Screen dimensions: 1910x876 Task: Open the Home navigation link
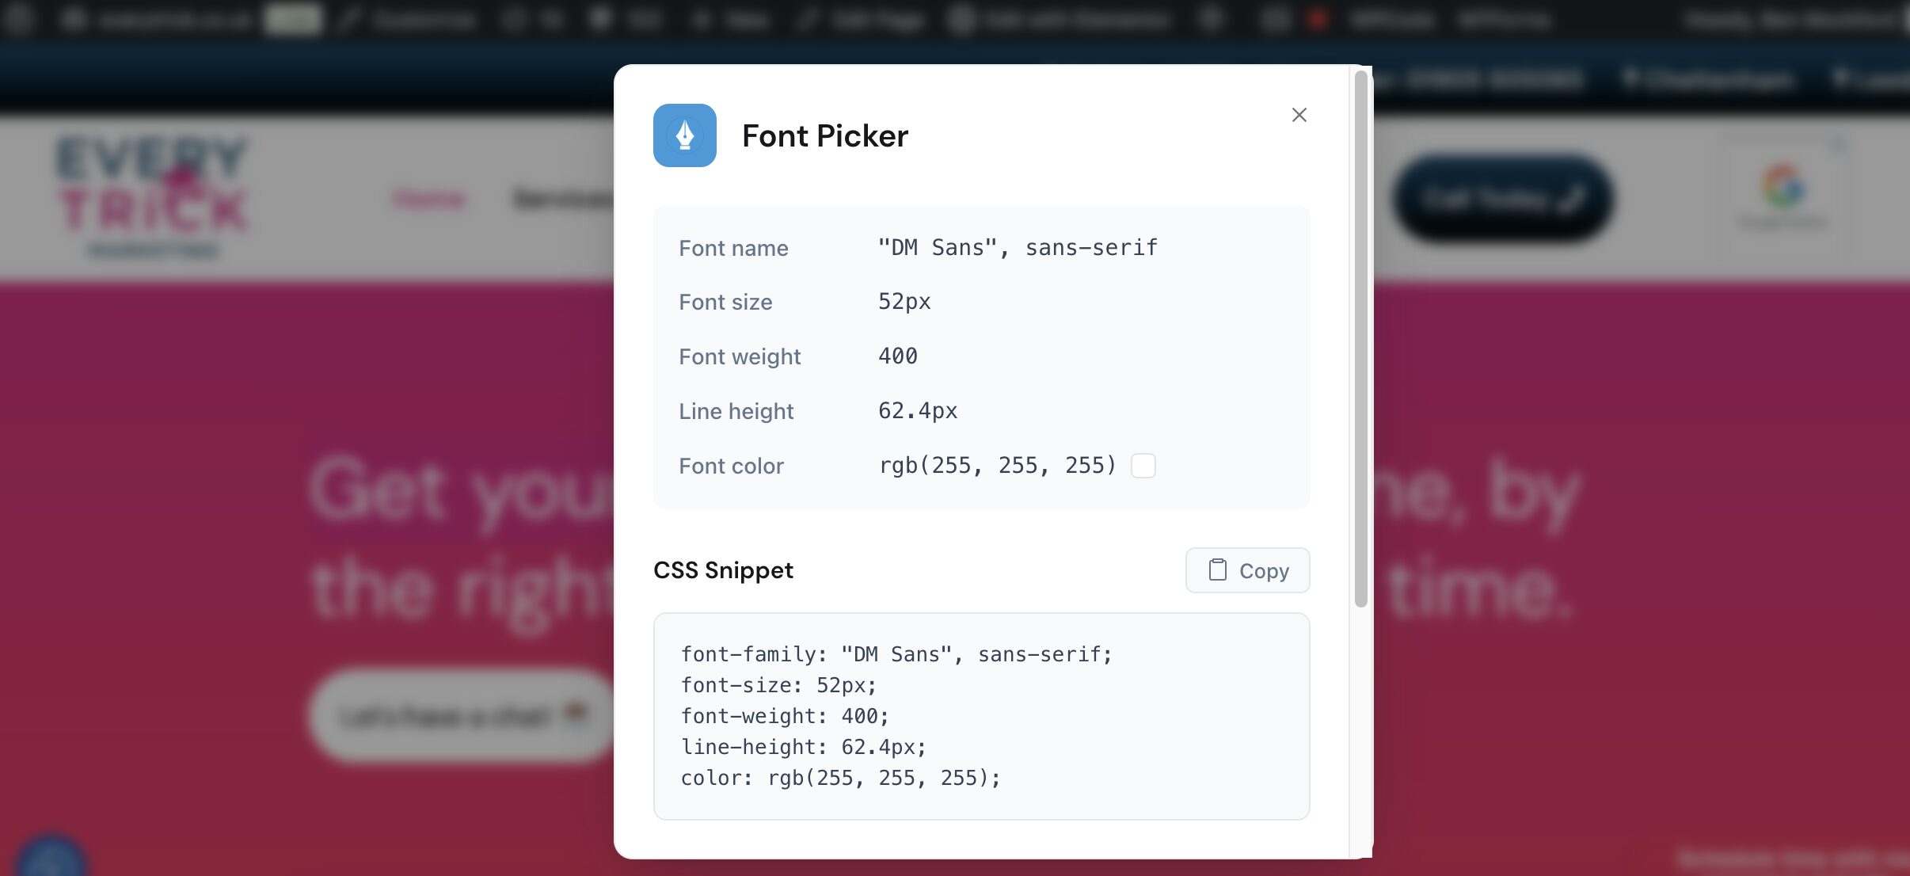(x=428, y=199)
